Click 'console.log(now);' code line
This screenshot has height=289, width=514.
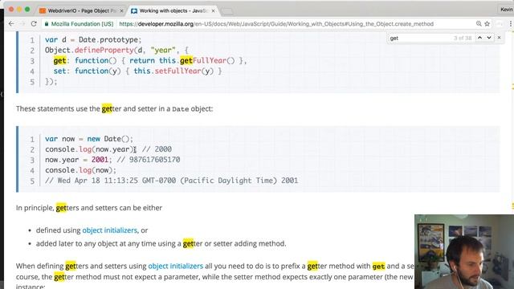[80, 170]
